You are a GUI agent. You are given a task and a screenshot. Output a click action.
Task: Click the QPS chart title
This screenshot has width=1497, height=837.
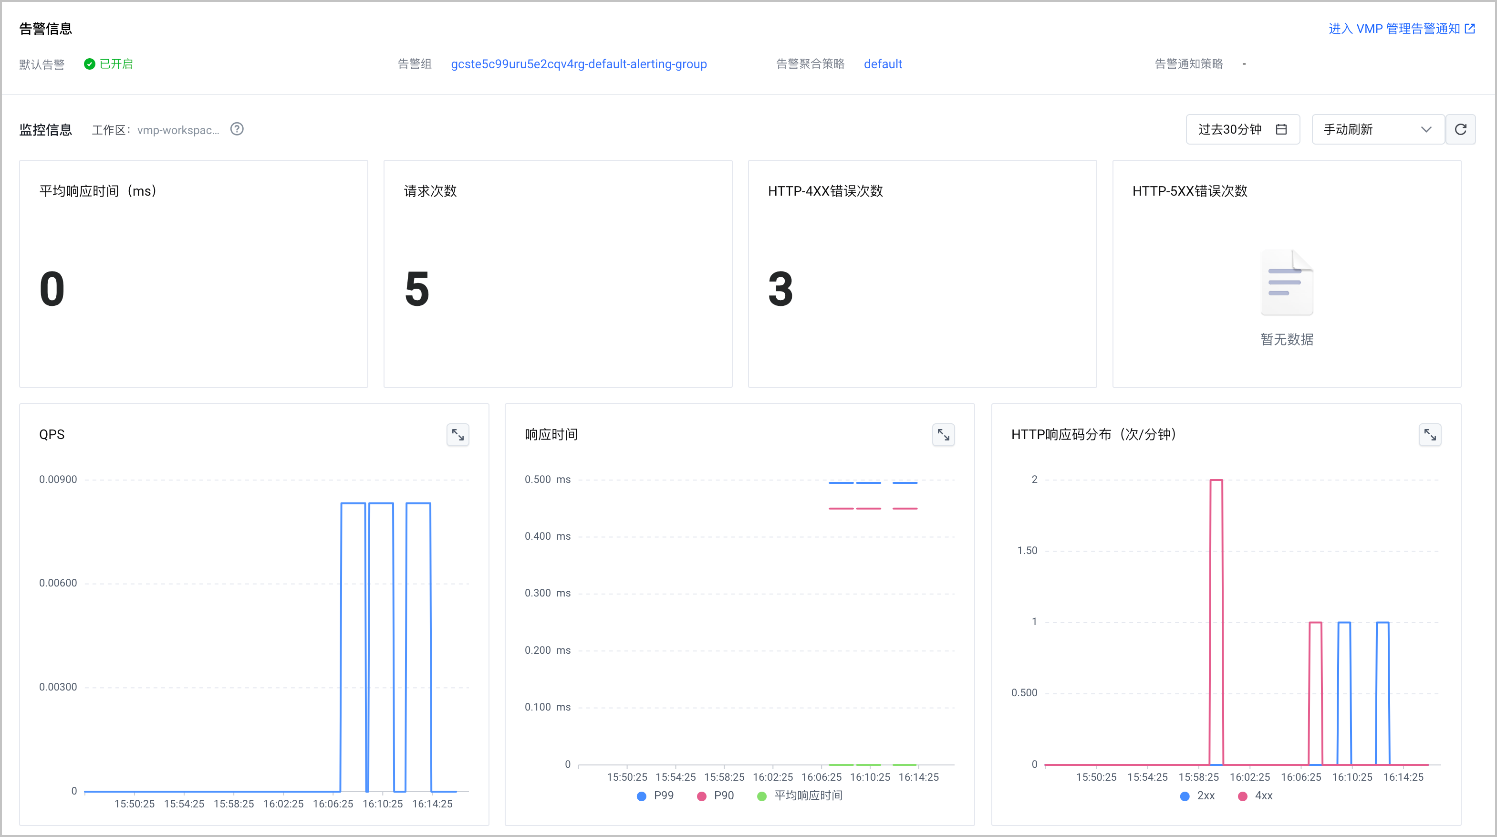tap(52, 435)
